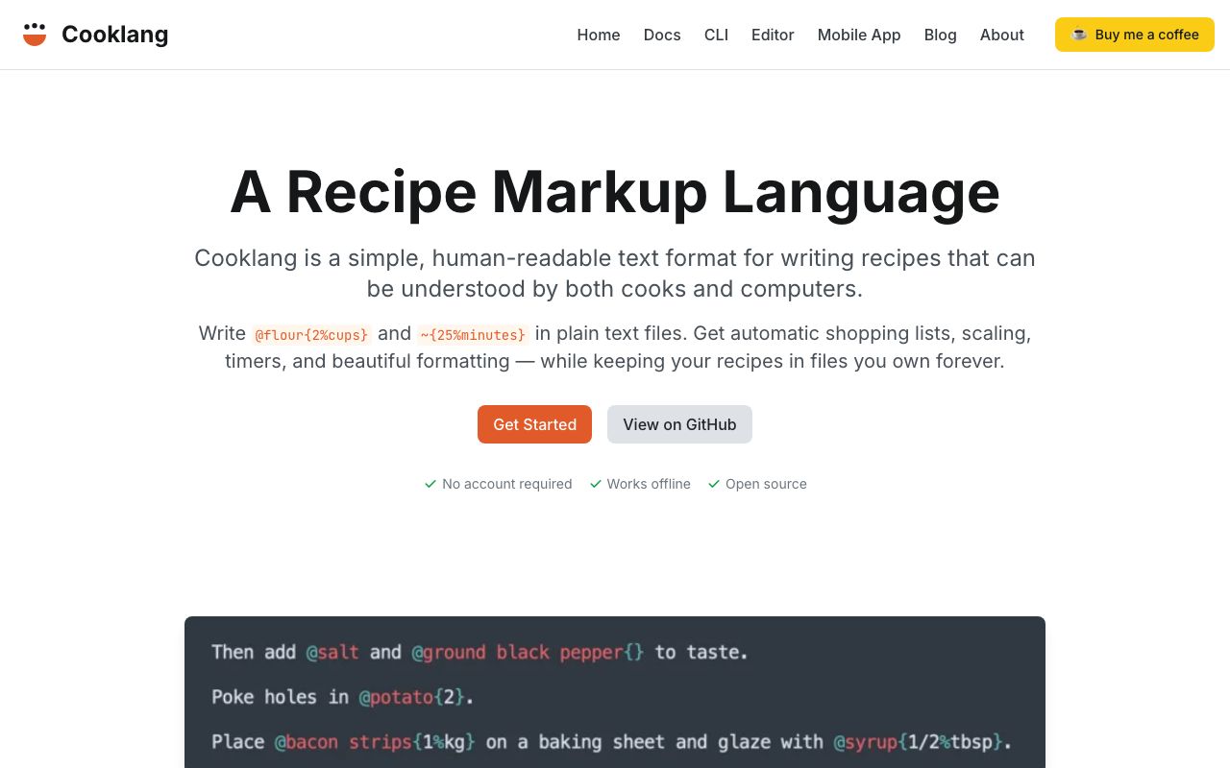
Task: Visit the Mobile App page
Action: point(859,35)
